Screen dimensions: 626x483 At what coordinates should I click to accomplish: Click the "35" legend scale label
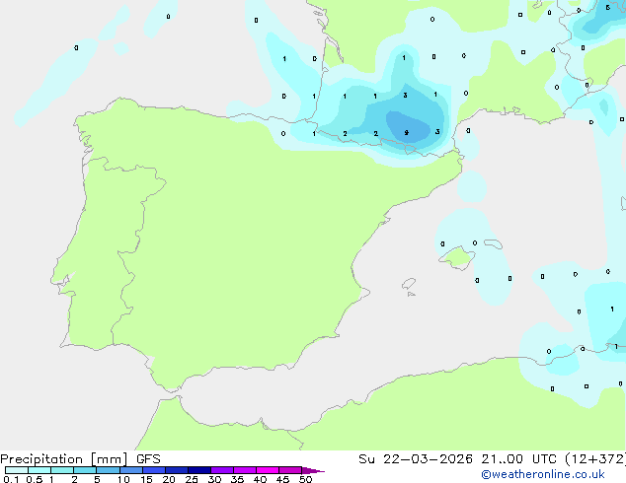point(237,479)
